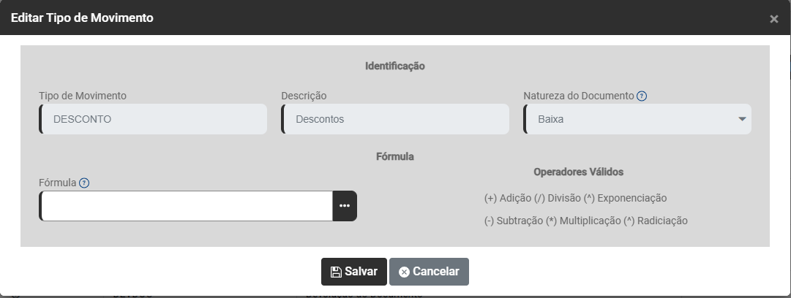791x298 pixels.
Task: Click the Tipo de Movimento field showing DESCONTO
Action: pyautogui.click(x=153, y=119)
